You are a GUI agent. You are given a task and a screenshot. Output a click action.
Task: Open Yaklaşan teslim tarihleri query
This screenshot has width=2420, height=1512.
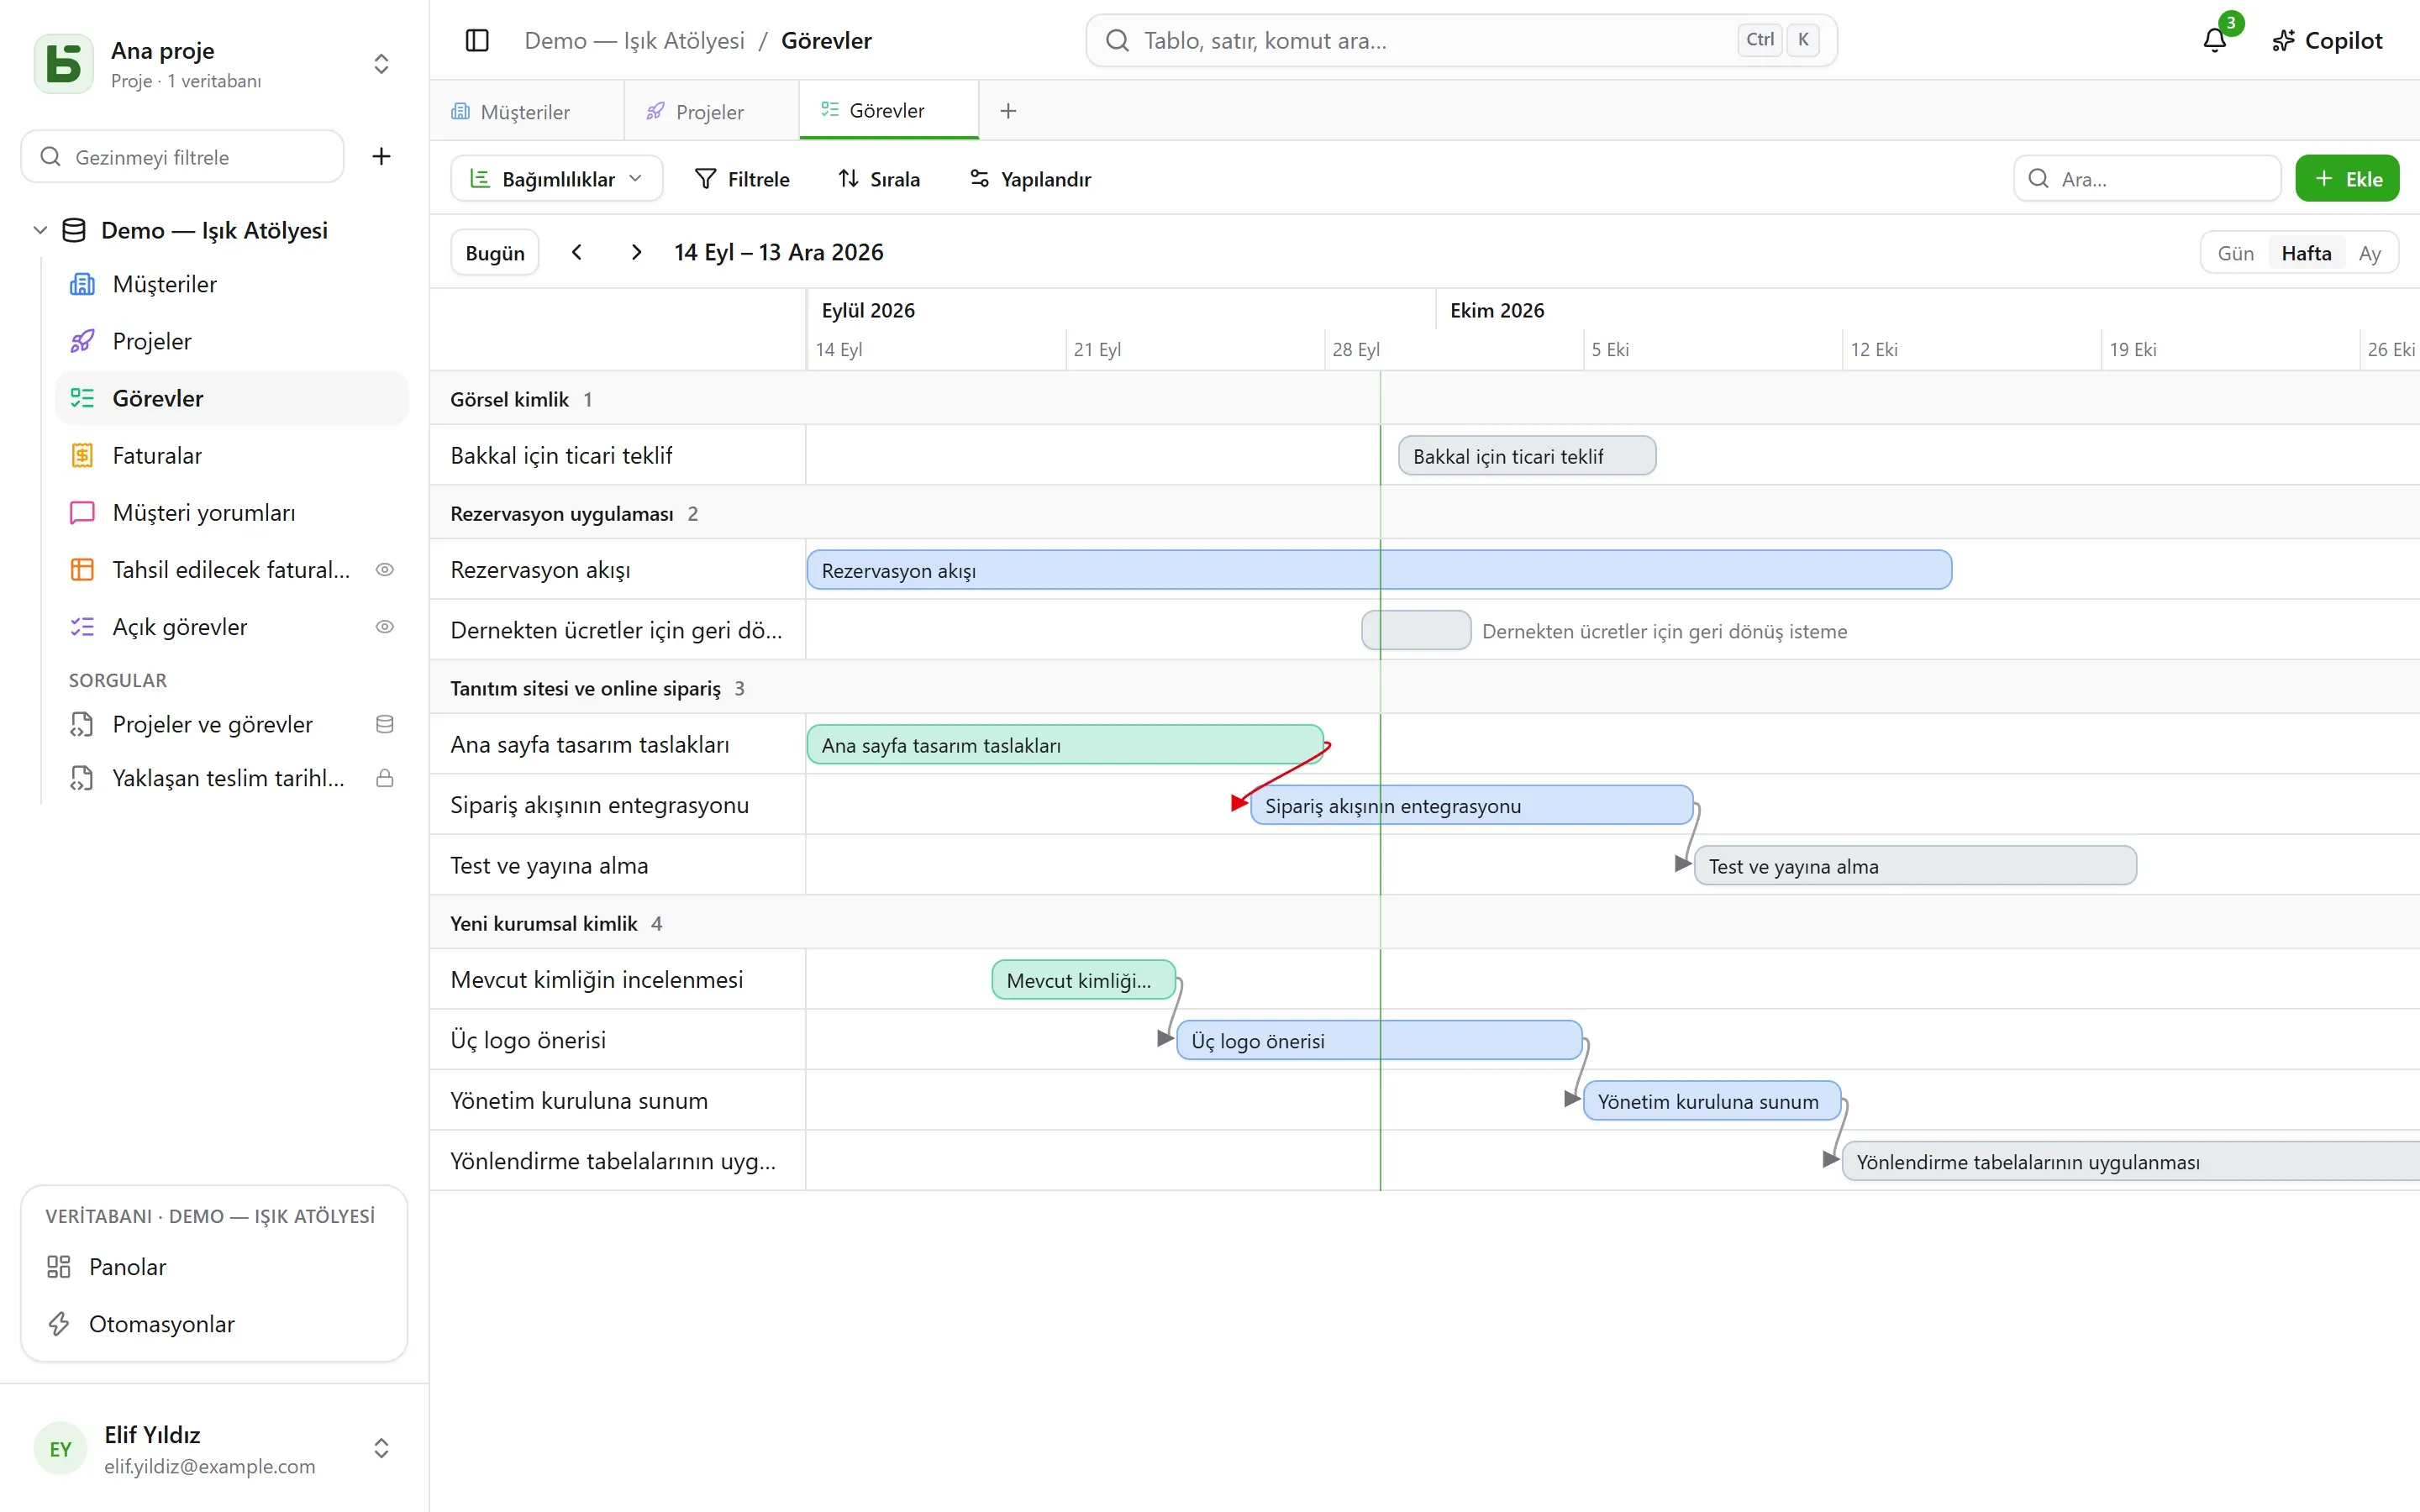point(231,778)
